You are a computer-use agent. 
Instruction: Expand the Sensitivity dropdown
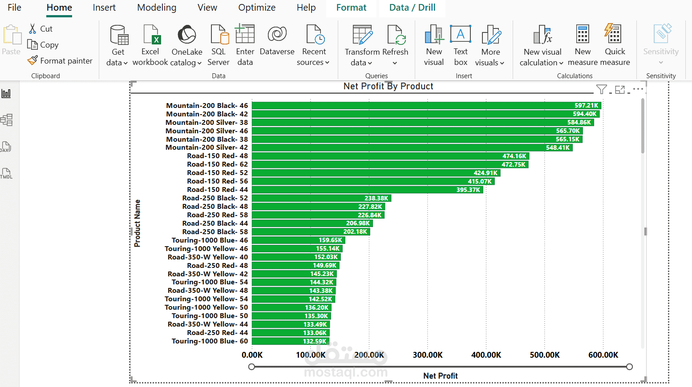pos(661,63)
